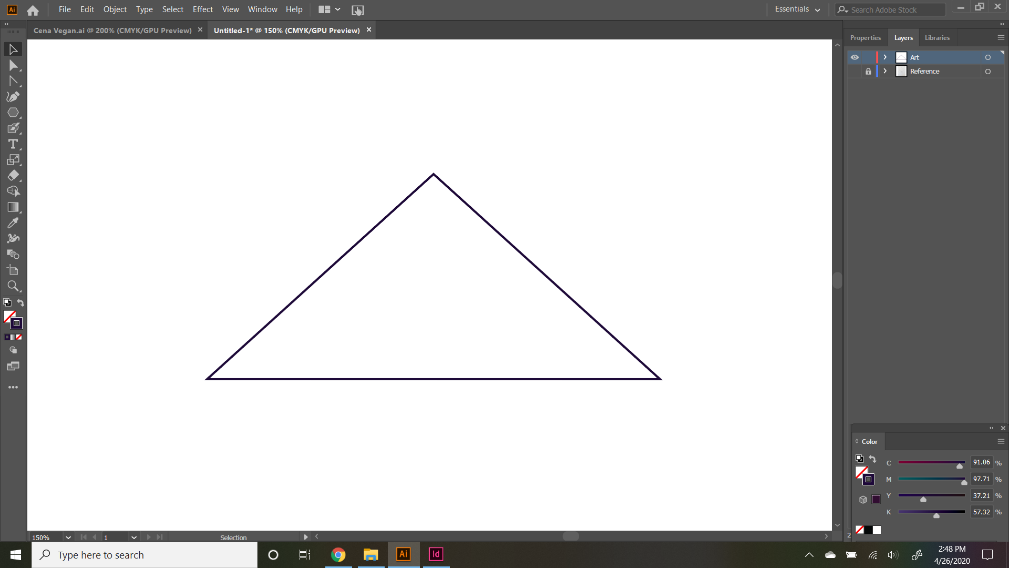Activate the Gradient tool
Screen dimensions: 1009x568
click(x=13, y=207)
